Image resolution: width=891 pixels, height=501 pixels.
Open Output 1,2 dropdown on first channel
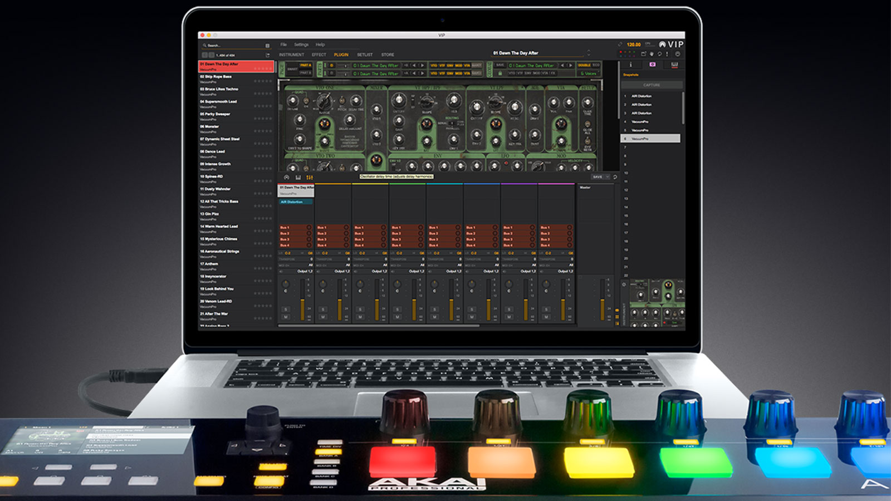click(x=305, y=271)
